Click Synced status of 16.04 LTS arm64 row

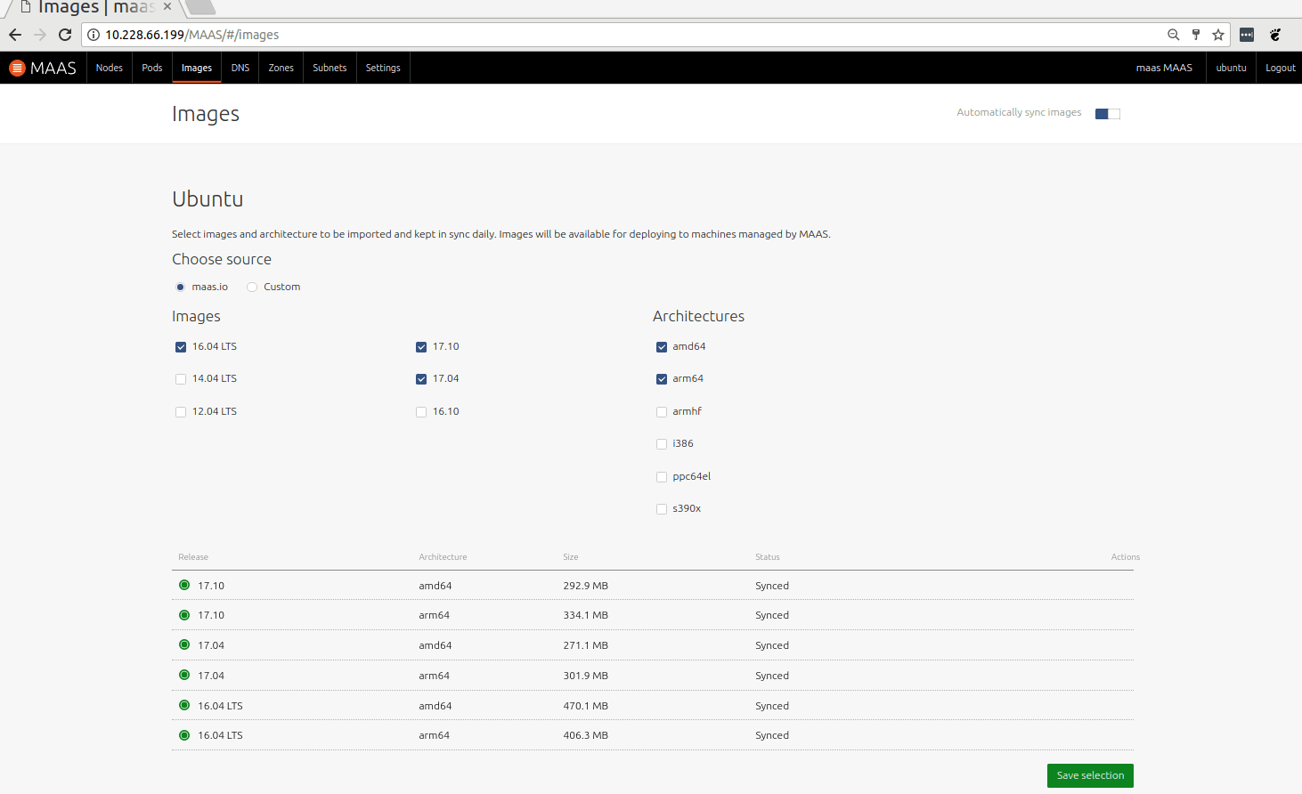pos(772,735)
